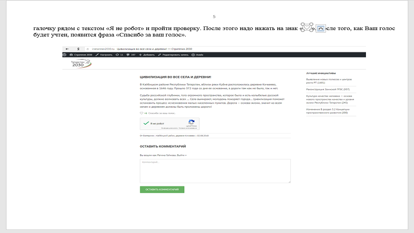Image resolution: width=414 pixels, height=233 pixels.
Task: Open comments counter in admin bar
Action: click(132, 54)
